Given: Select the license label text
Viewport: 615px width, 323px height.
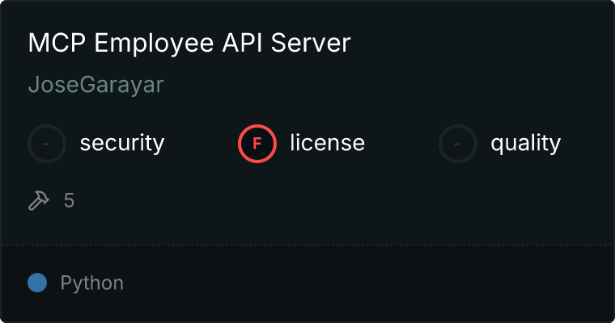Looking at the screenshot, I should click(327, 144).
